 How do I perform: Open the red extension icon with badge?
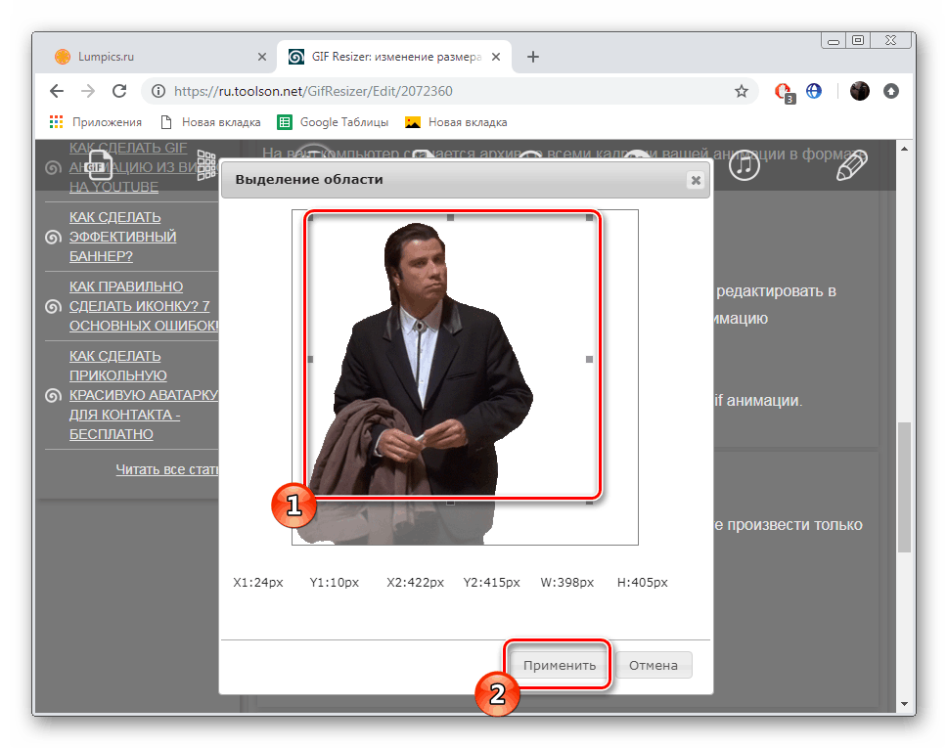click(x=785, y=92)
